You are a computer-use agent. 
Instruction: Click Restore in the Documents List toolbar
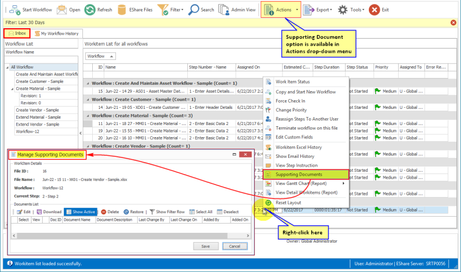(133, 211)
